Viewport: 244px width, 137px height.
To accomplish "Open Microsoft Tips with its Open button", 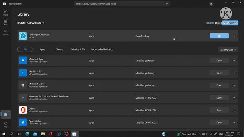I will (x=219, y=61).
